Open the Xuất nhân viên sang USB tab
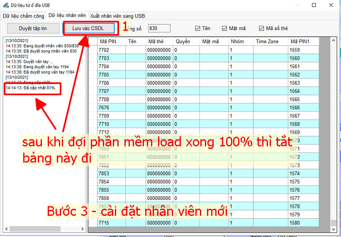The image size is (341, 237). tap(117, 16)
